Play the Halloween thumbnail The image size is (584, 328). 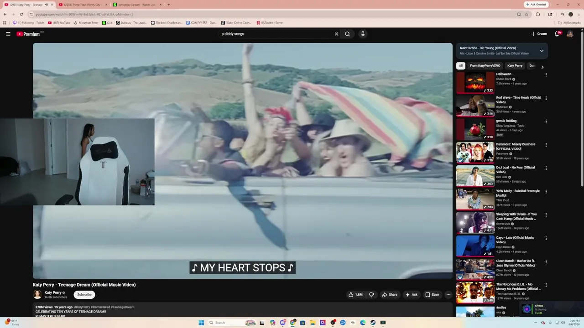(x=475, y=82)
